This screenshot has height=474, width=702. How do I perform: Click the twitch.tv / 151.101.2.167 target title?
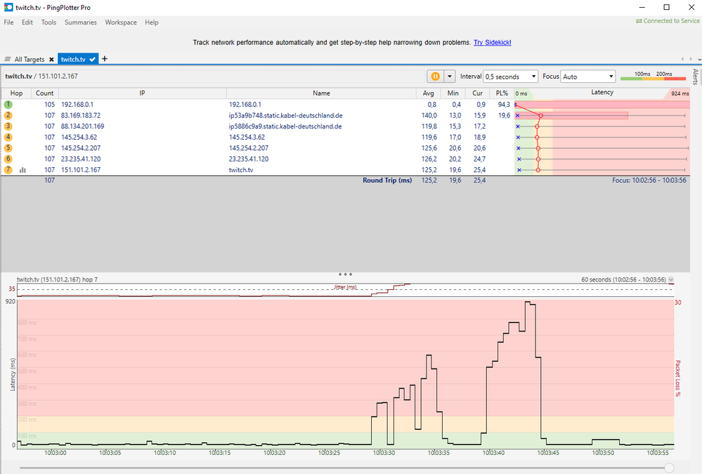click(41, 76)
